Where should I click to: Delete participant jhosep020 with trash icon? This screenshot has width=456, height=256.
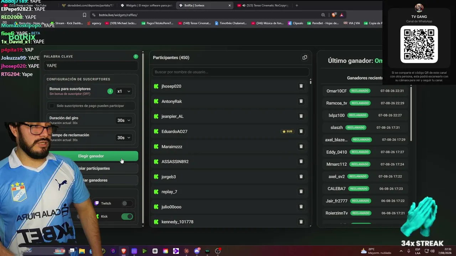pyautogui.click(x=301, y=86)
